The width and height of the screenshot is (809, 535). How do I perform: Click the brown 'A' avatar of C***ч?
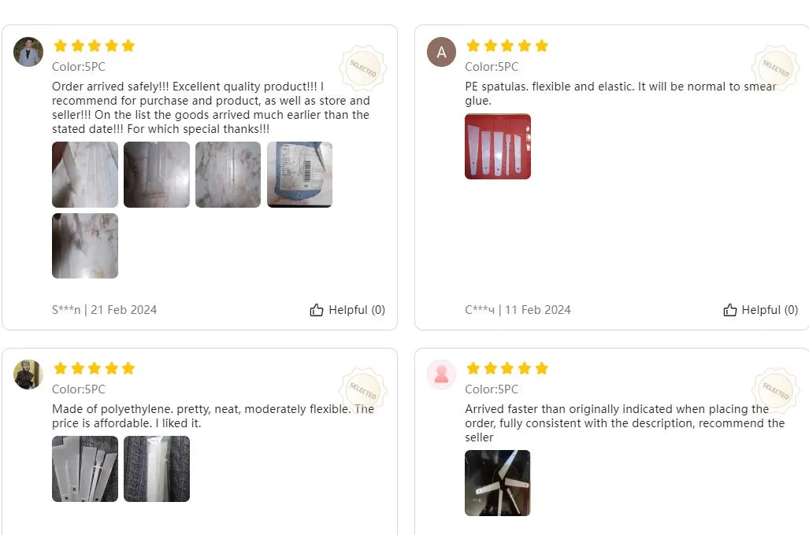tap(441, 52)
